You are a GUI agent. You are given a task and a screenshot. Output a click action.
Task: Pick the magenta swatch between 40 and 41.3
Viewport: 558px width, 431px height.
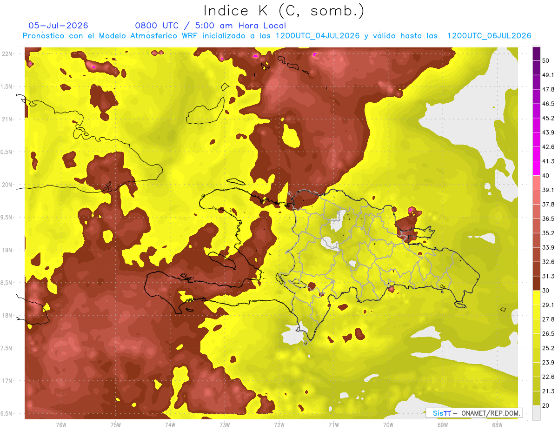point(536,168)
